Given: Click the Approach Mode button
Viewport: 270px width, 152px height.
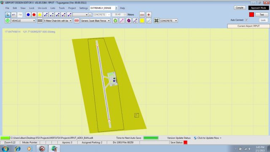Looking at the screenshot, I should click(259, 8).
